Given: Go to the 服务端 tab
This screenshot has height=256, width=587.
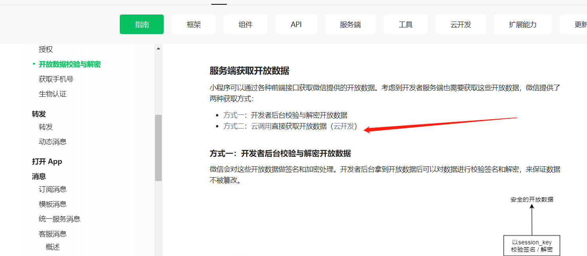Looking at the screenshot, I should coord(350,24).
